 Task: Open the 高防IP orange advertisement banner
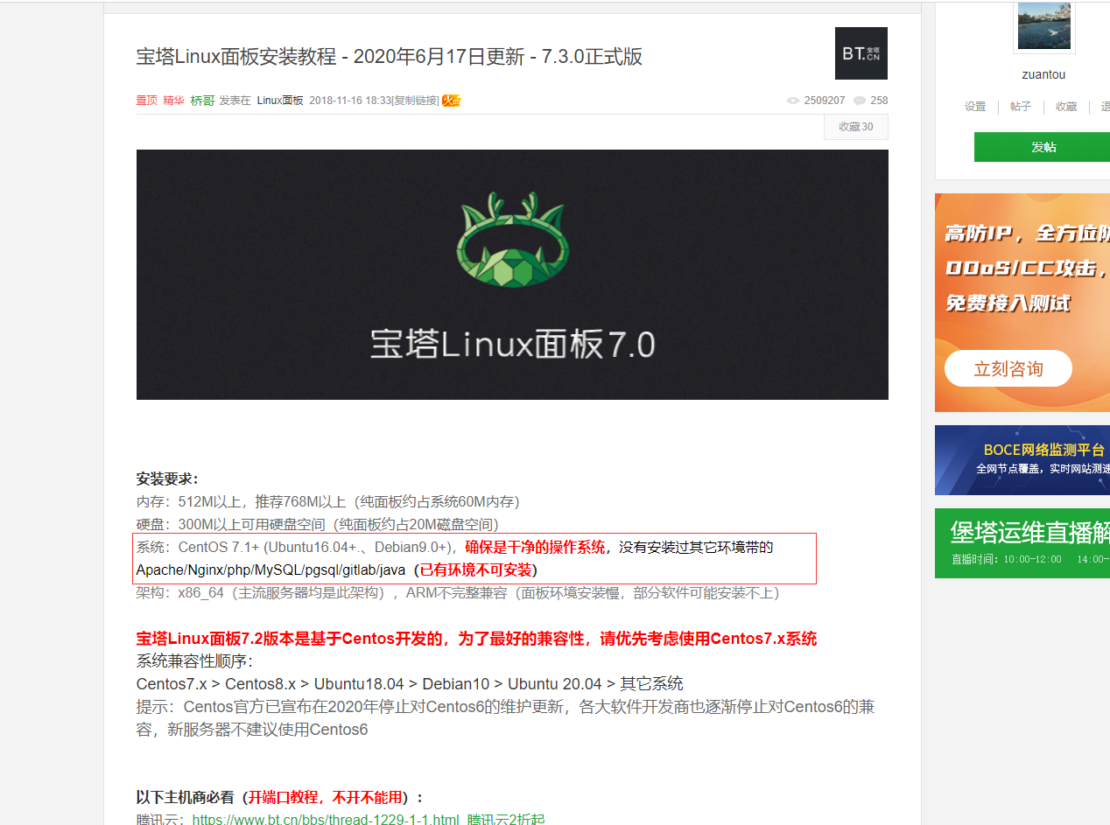pyautogui.click(x=1022, y=303)
